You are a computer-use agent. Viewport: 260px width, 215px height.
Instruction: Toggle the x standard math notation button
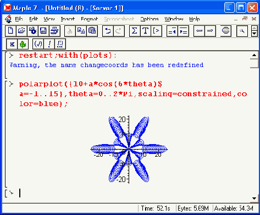[x=12, y=44]
